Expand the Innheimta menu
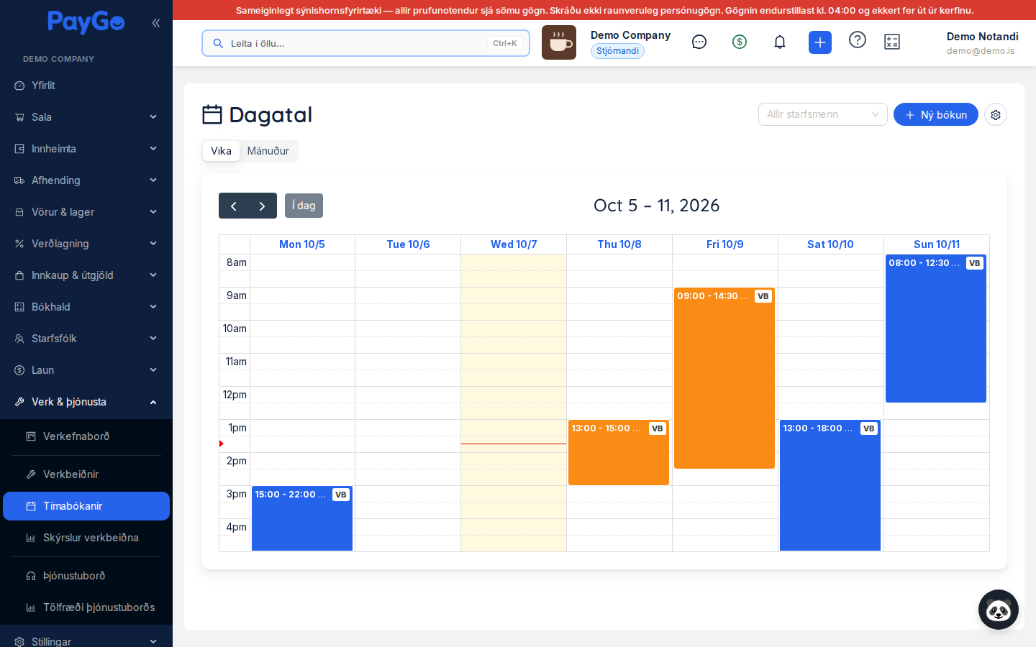The height and width of the screenshot is (647, 1036). tap(86, 149)
